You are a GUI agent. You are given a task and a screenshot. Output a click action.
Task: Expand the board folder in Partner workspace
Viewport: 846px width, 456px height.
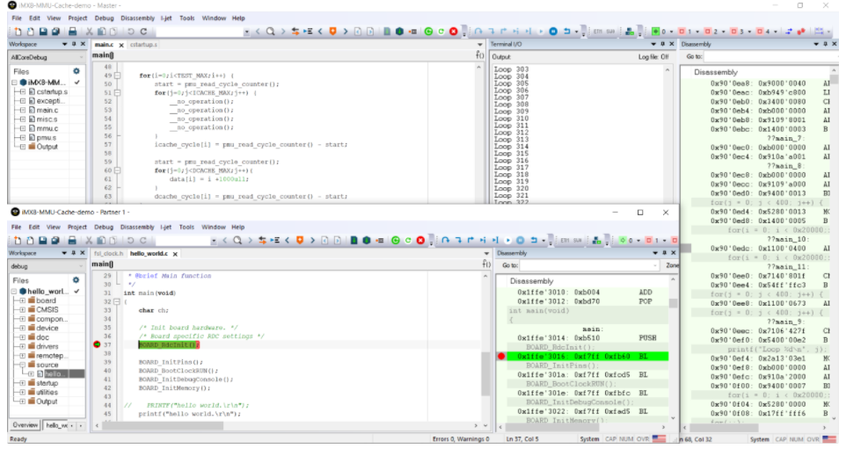(22, 300)
